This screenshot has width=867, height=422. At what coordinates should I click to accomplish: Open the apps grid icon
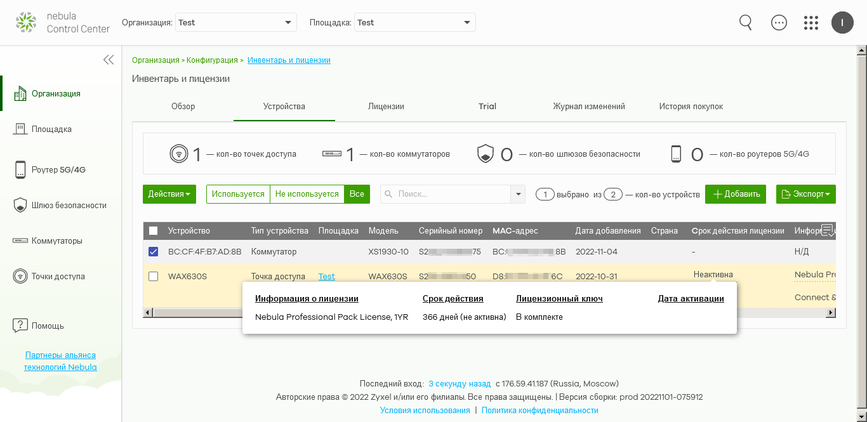[811, 23]
